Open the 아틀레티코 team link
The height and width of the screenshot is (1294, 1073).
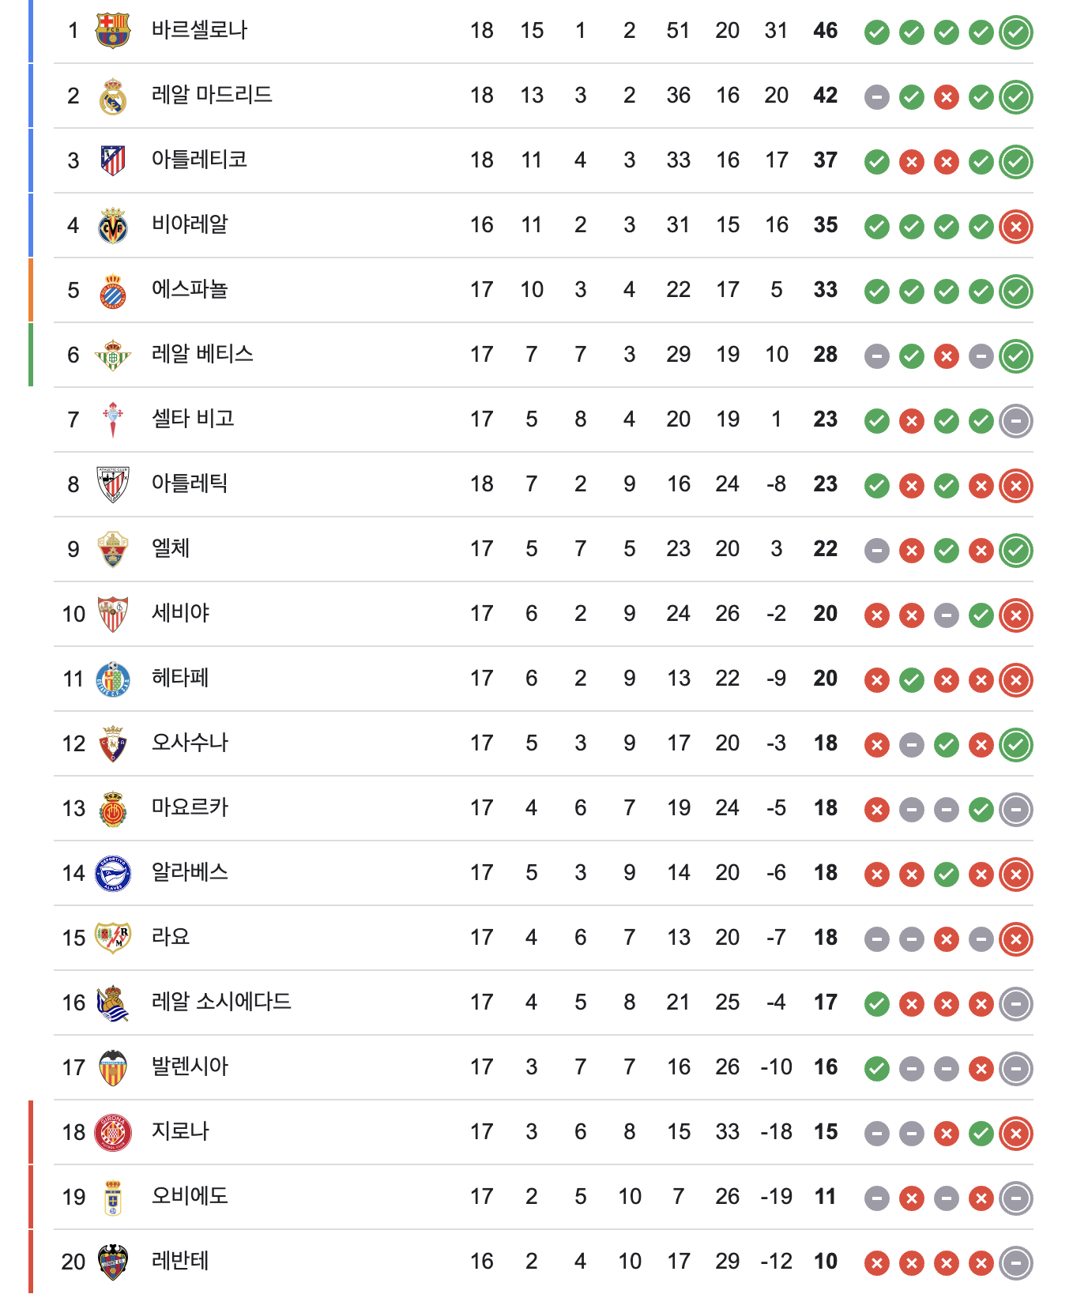[x=199, y=160]
